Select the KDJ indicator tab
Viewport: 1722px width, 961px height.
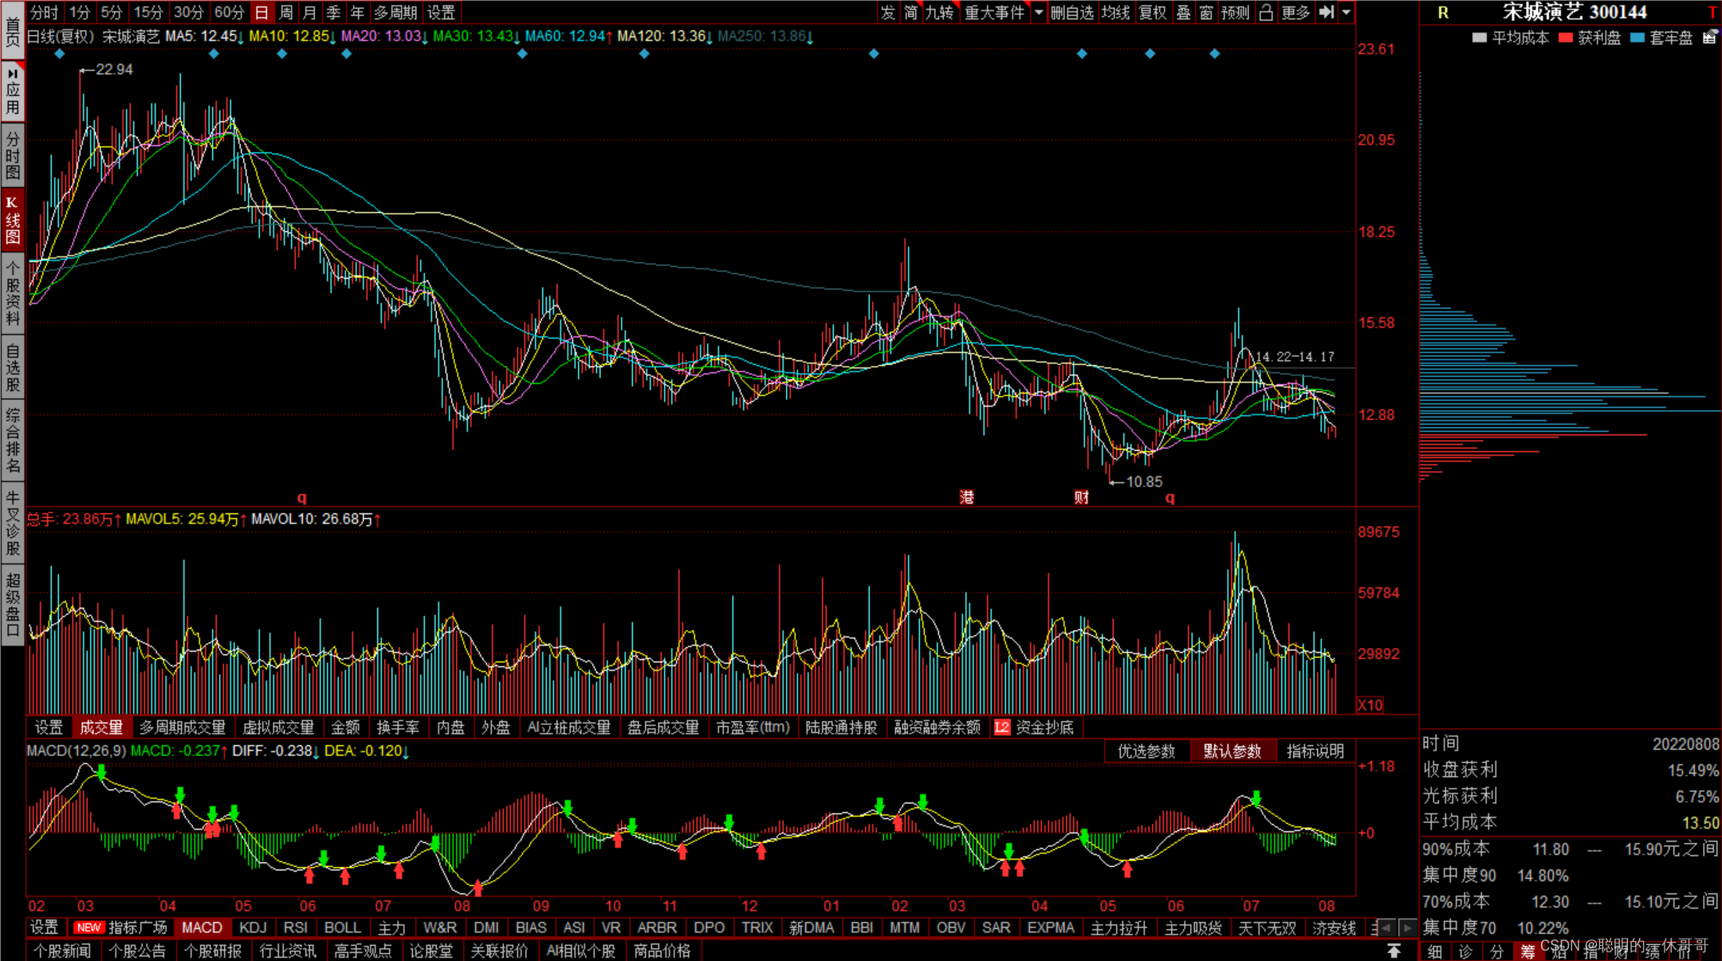coord(253,928)
